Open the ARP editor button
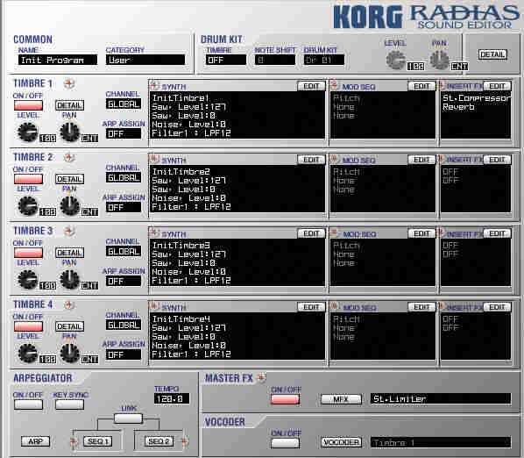The image size is (524, 458). (35, 441)
